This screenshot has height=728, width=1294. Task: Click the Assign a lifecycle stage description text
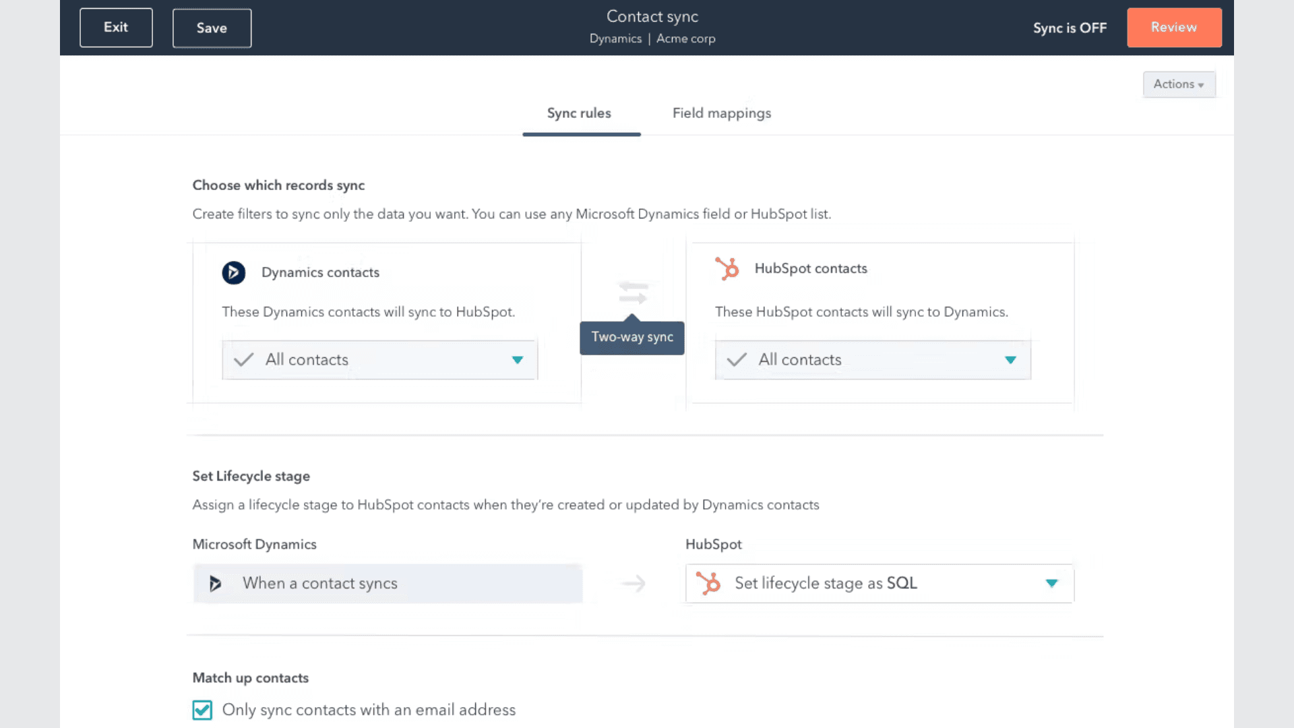click(x=505, y=505)
